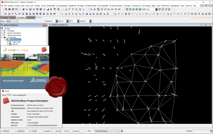
Task: Click the Y coordinate field in status bar
Action: (x=23, y=131)
